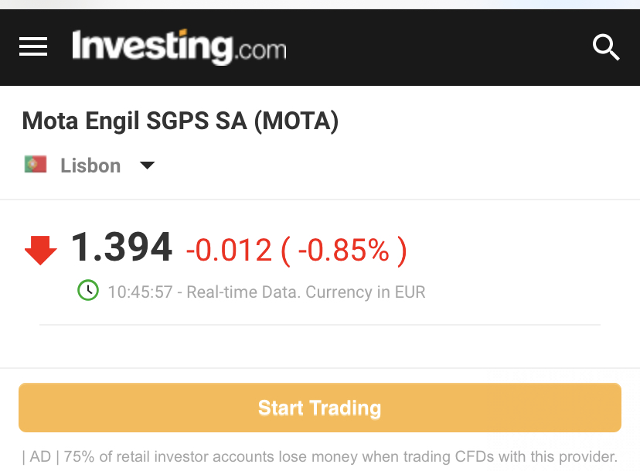
Task: Click the Currency in EUR text
Action: tap(366, 292)
